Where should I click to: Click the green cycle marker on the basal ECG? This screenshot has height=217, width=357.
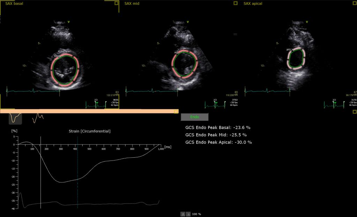pos(98,104)
